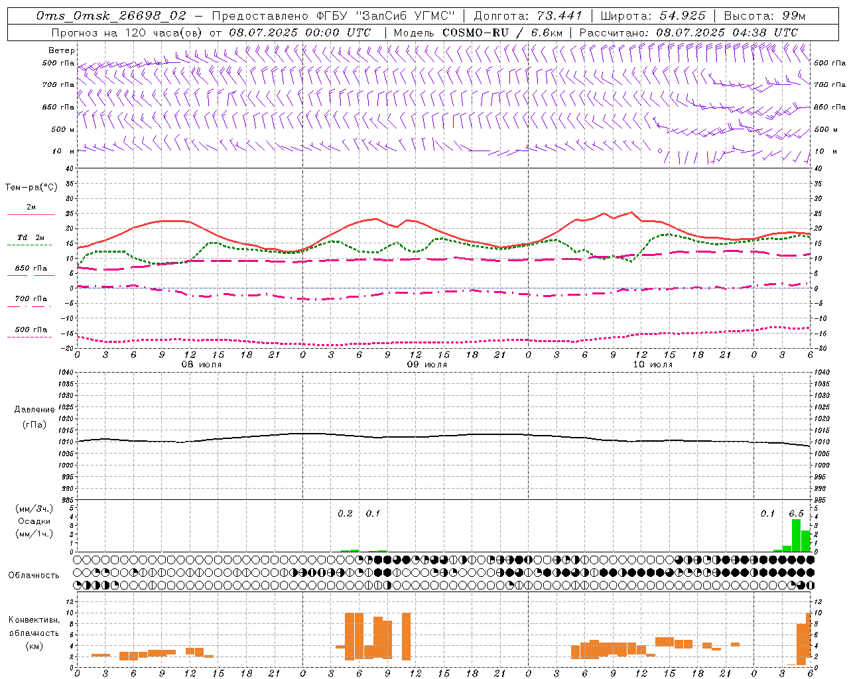849x679 pixels.
Task: Click the red 2м temperature legend line
Action: [x=31, y=215]
